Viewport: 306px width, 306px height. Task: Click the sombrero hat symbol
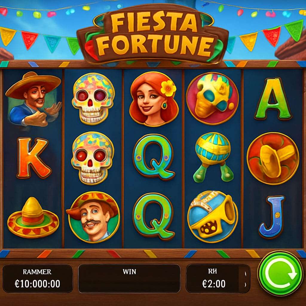click(33, 218)
